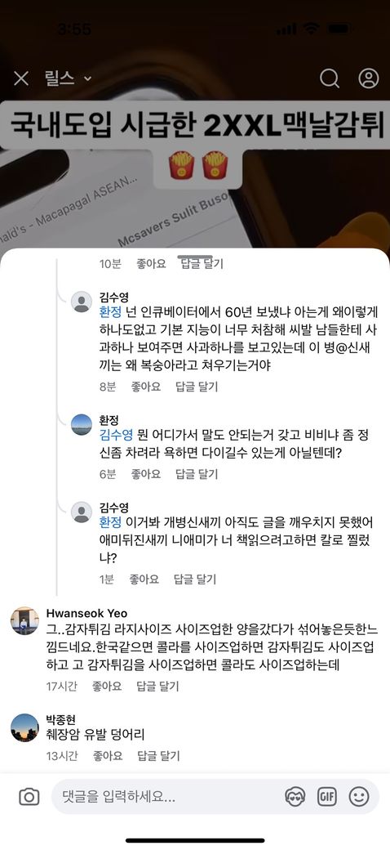Open the GIF picker icon
This screenshot has width=390, height=850.
[326, 797]
